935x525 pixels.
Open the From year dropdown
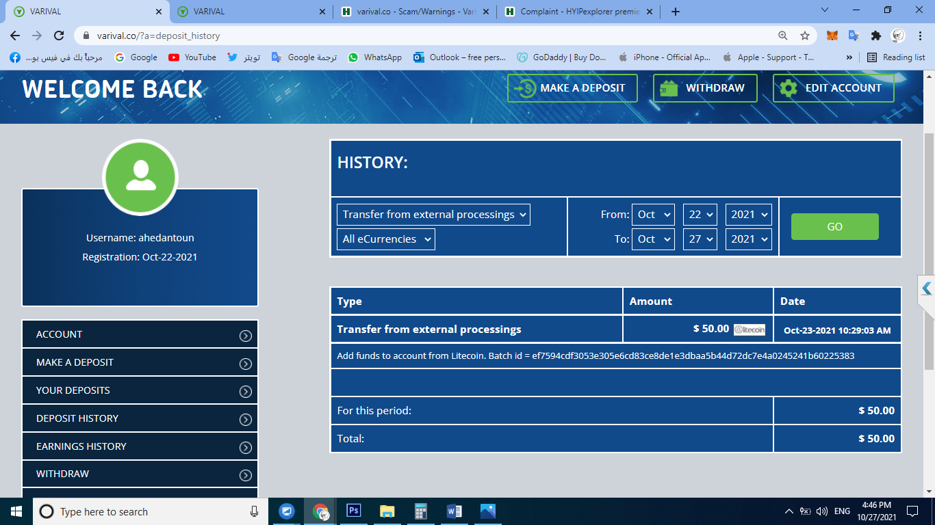(x=748, y=215)
